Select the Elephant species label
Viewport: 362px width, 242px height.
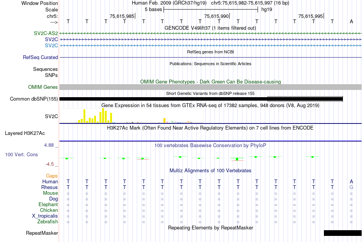point(48,205)
